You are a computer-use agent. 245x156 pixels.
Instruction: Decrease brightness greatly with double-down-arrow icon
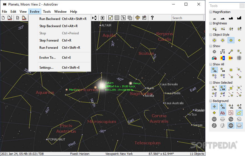click(215, 29)
